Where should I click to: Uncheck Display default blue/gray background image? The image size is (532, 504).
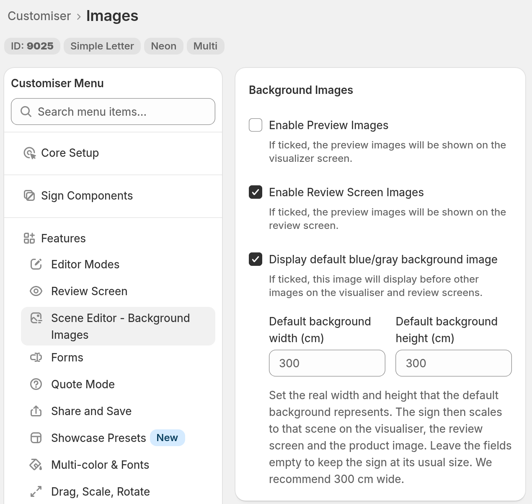pyautogui.click(x=256, y=259)
